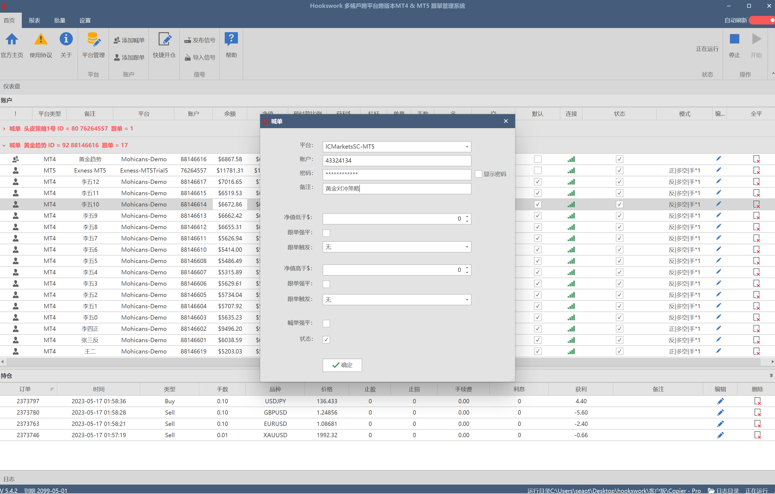The width and height of the screenshot is (775, 494).
Task: Click 发布信号 in the ribbon
Action: (x=200, y=40)
